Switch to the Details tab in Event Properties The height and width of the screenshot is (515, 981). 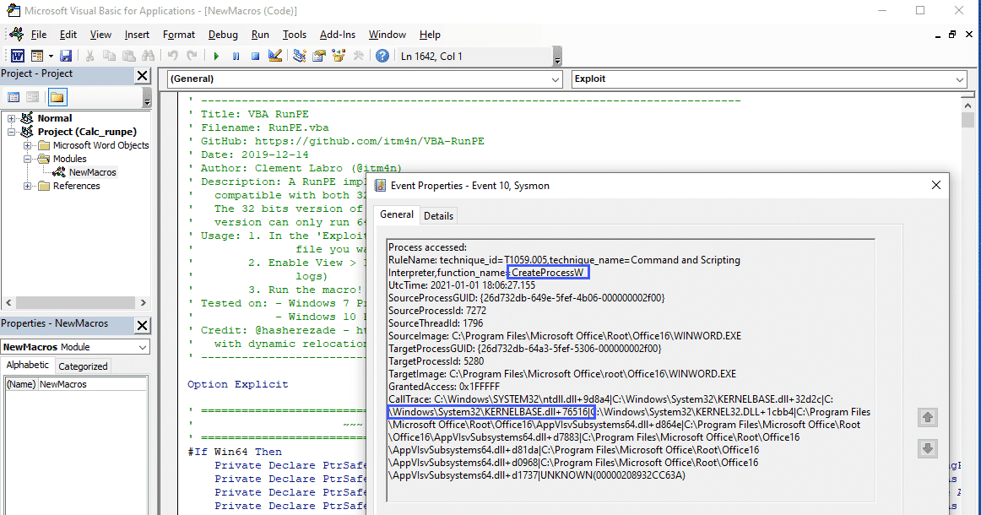(438, 215)
